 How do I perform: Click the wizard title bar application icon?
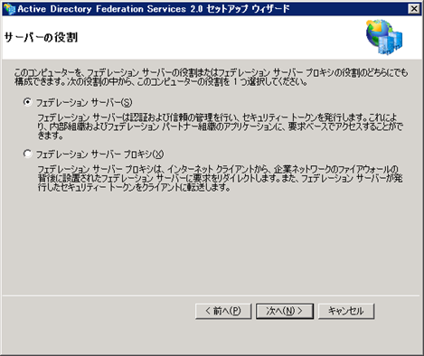point(9,9)
